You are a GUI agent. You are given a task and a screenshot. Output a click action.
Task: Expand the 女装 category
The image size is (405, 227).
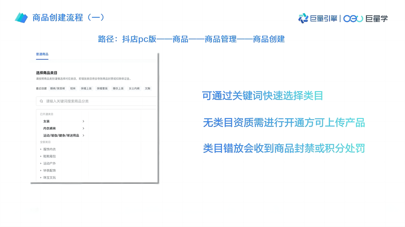coord(46,122)
